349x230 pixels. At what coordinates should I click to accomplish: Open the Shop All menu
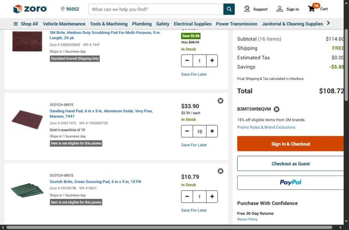tap(26, 24)
